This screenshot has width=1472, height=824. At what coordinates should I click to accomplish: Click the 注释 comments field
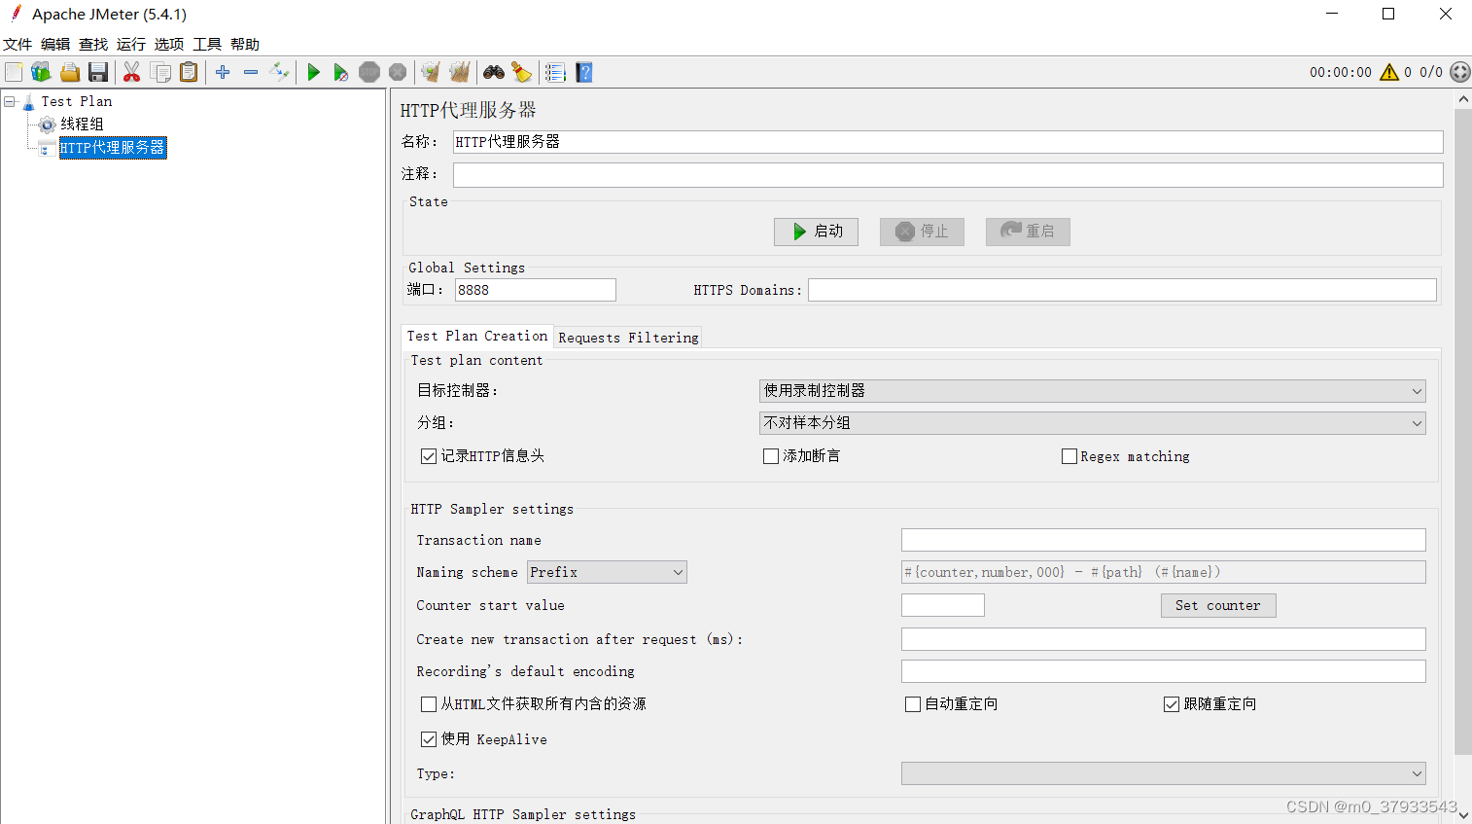pos(948,175)
